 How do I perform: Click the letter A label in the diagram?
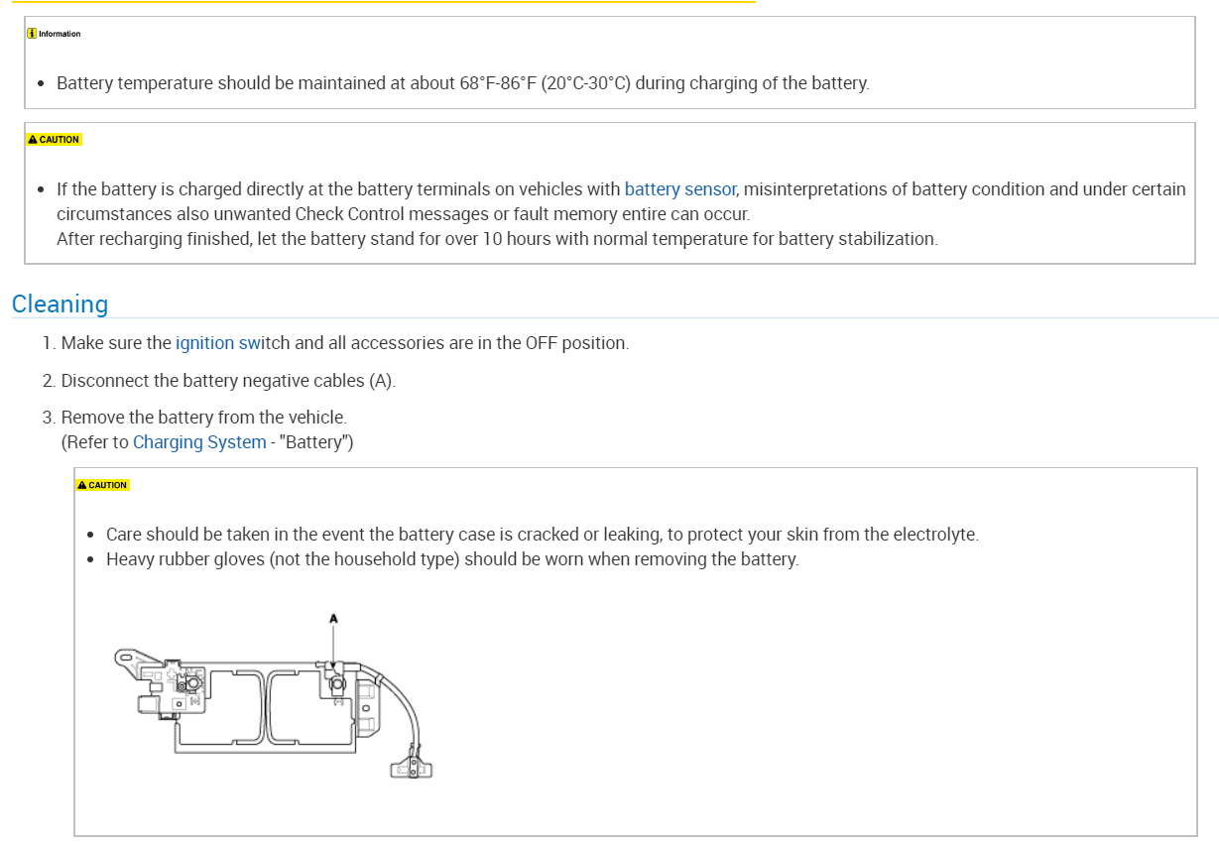(x=333, y=619)
